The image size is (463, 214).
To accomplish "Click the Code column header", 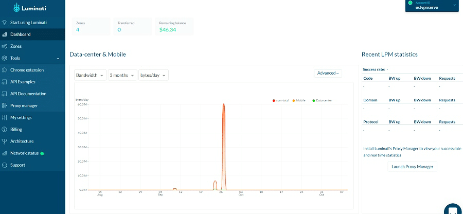I will (x=368, y=79).
